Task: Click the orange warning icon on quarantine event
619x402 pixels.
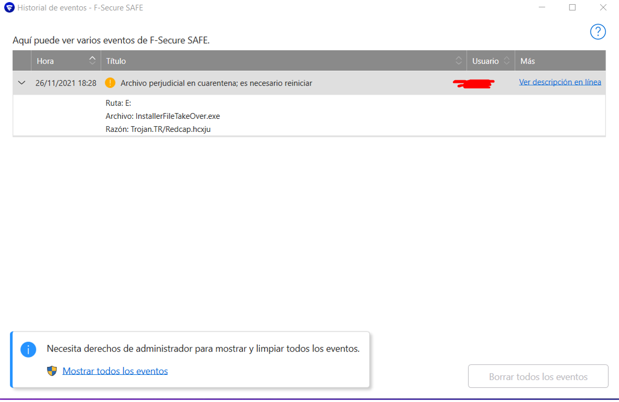Action: (x=110, y=83)
